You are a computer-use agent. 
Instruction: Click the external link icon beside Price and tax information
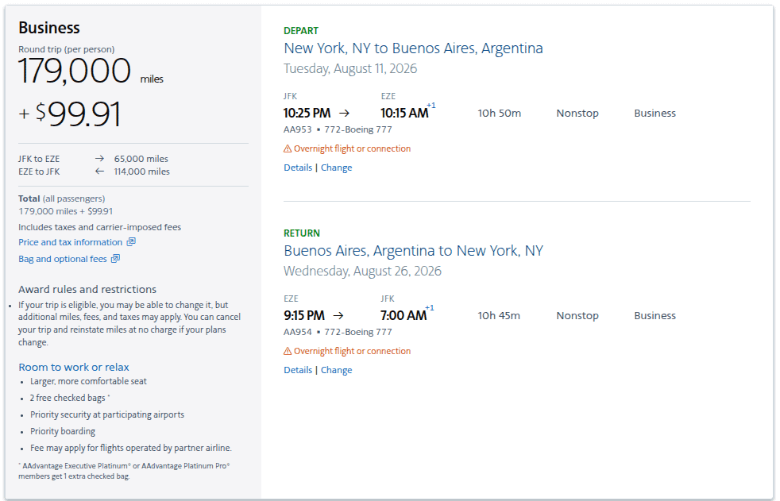click(x=131, y=241)
